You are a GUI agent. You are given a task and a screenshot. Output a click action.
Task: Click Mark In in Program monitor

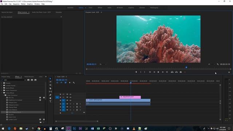pos(141,72)
